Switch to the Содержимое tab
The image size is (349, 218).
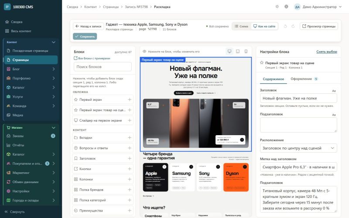(274, 79)
